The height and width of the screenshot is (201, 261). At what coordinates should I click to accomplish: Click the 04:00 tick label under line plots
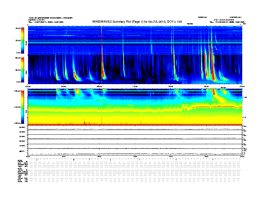click(x=64, y=156)
